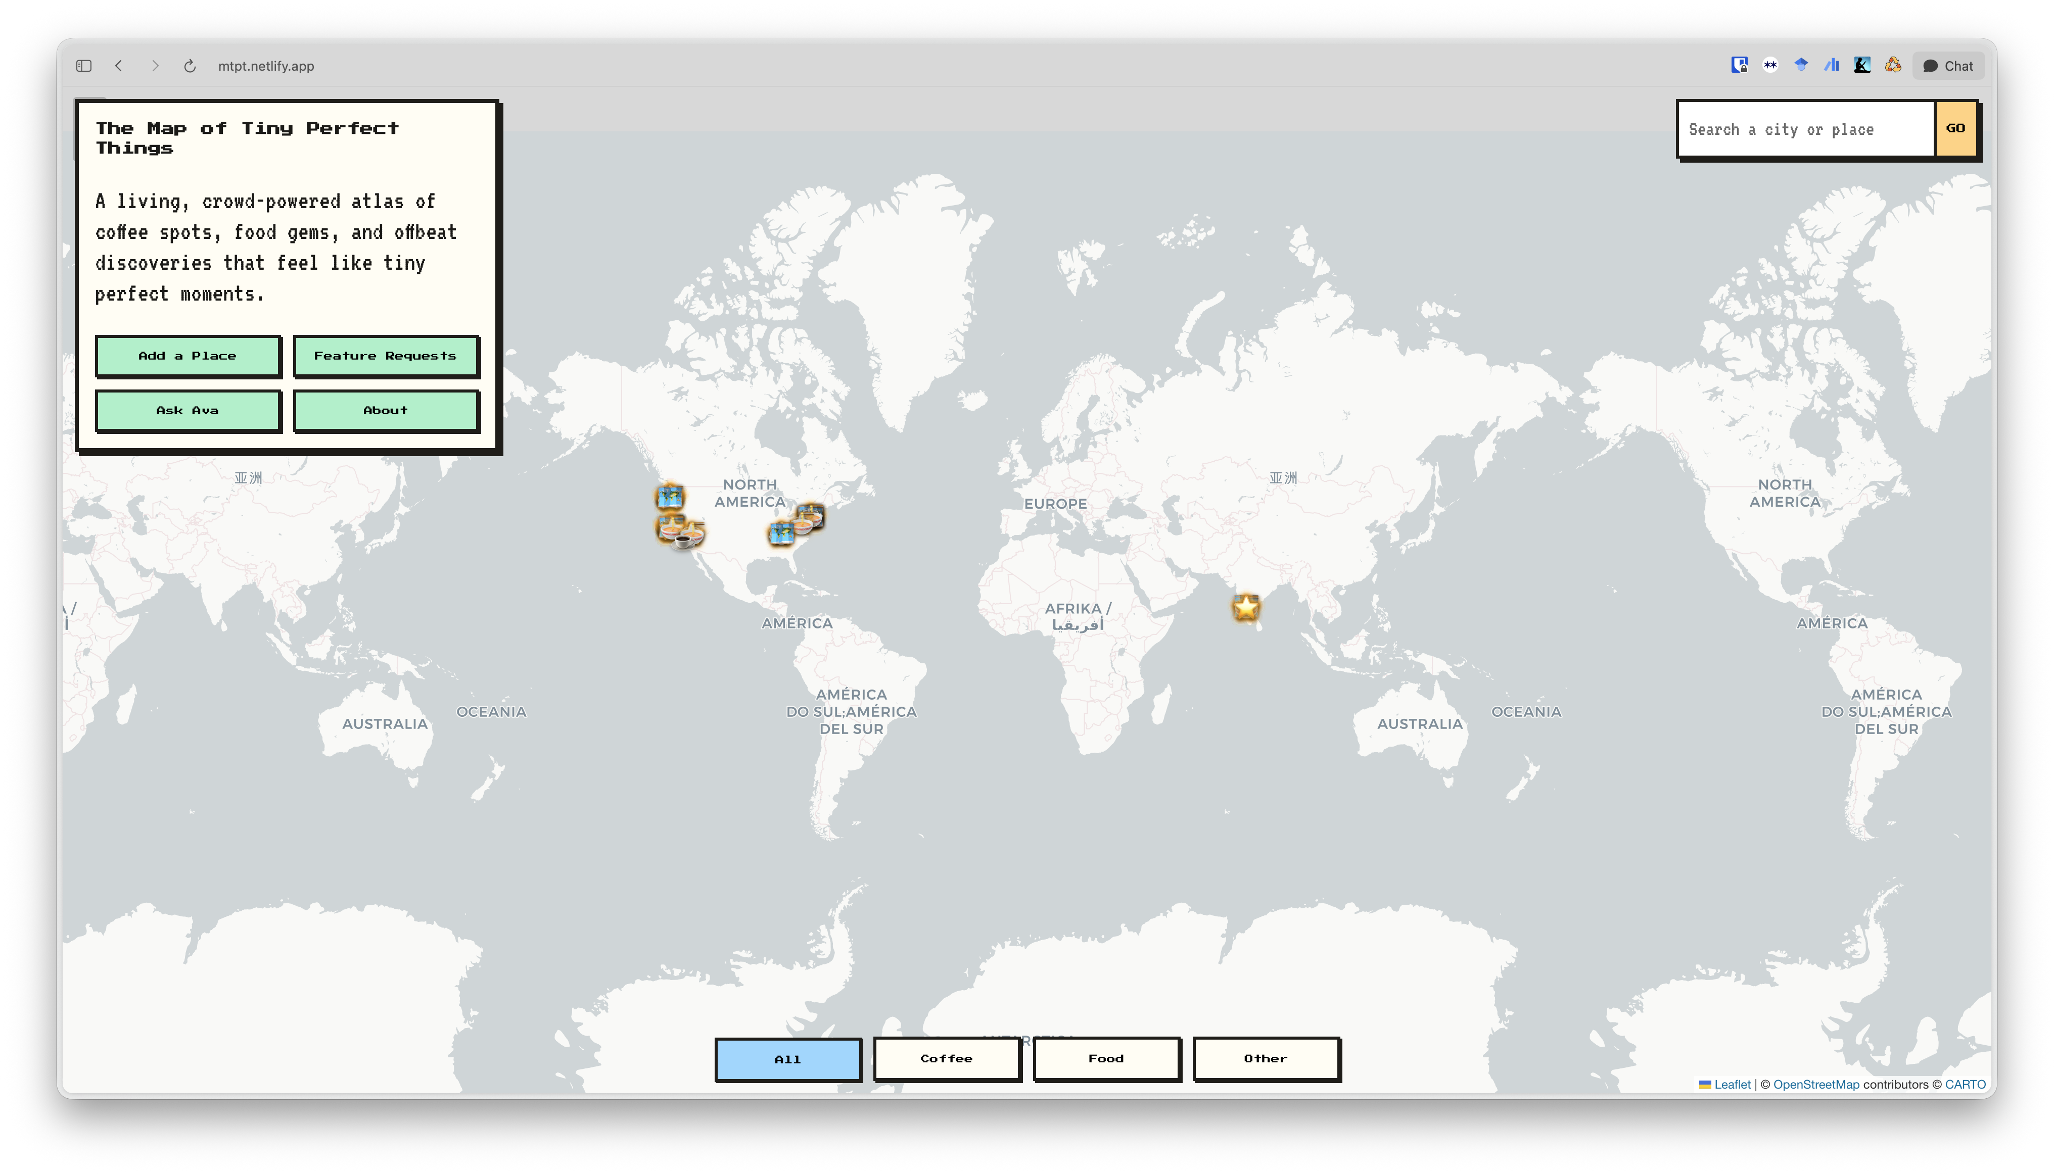The image size is (2054, 1174).
Task: Select the All filter
Action: tap(787, 1059)
